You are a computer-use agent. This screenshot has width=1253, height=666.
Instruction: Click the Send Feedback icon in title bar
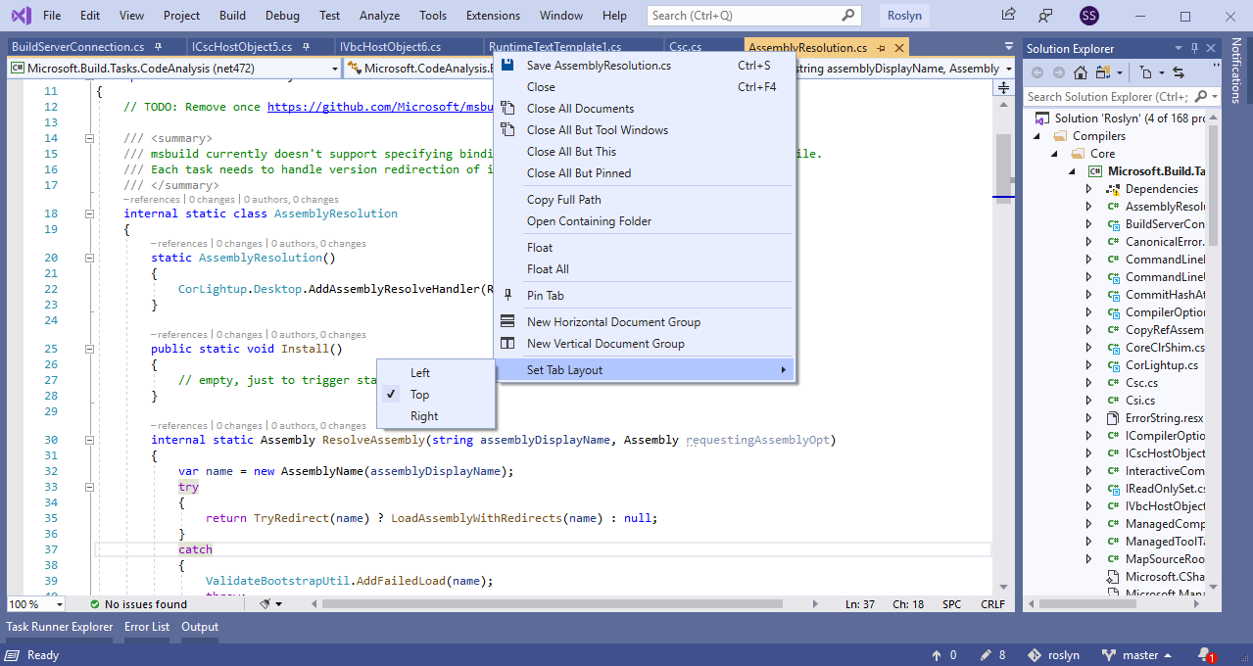point(1044,16)
